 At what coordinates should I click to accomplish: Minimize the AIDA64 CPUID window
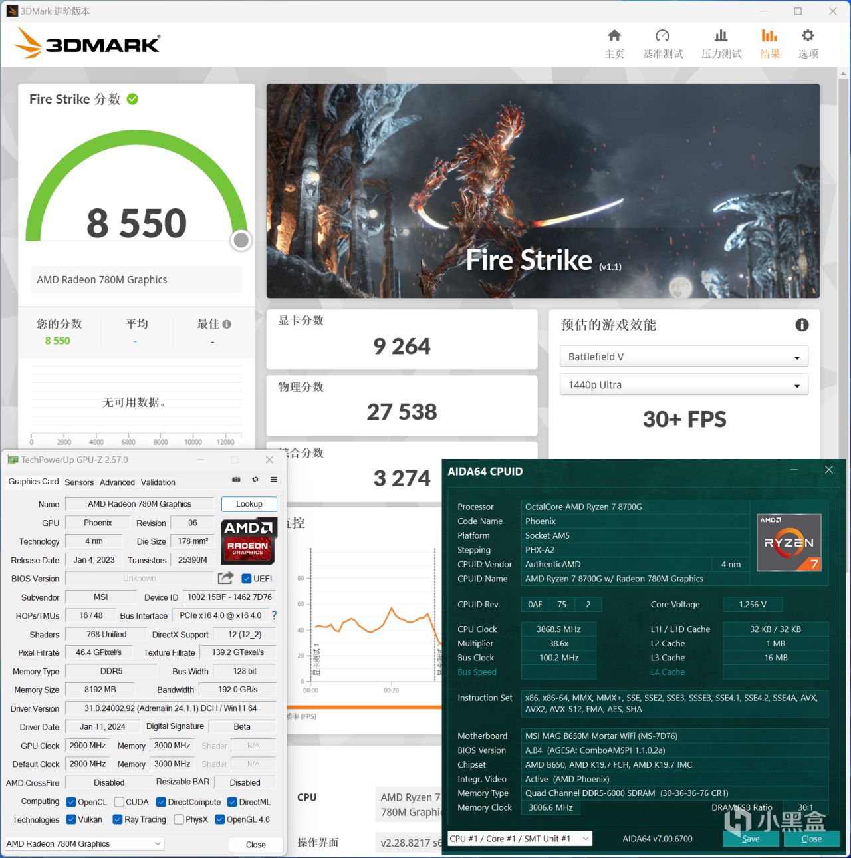[794, 470]
